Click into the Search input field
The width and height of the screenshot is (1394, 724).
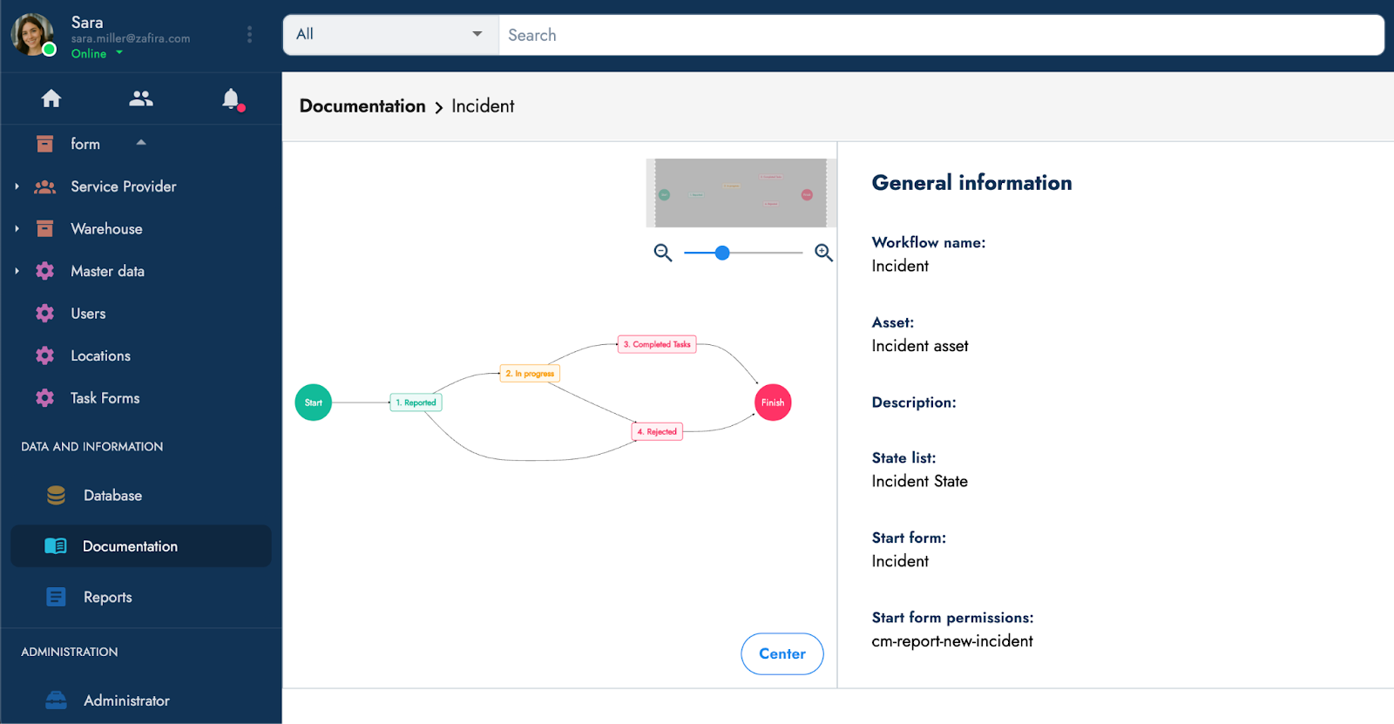941,35
